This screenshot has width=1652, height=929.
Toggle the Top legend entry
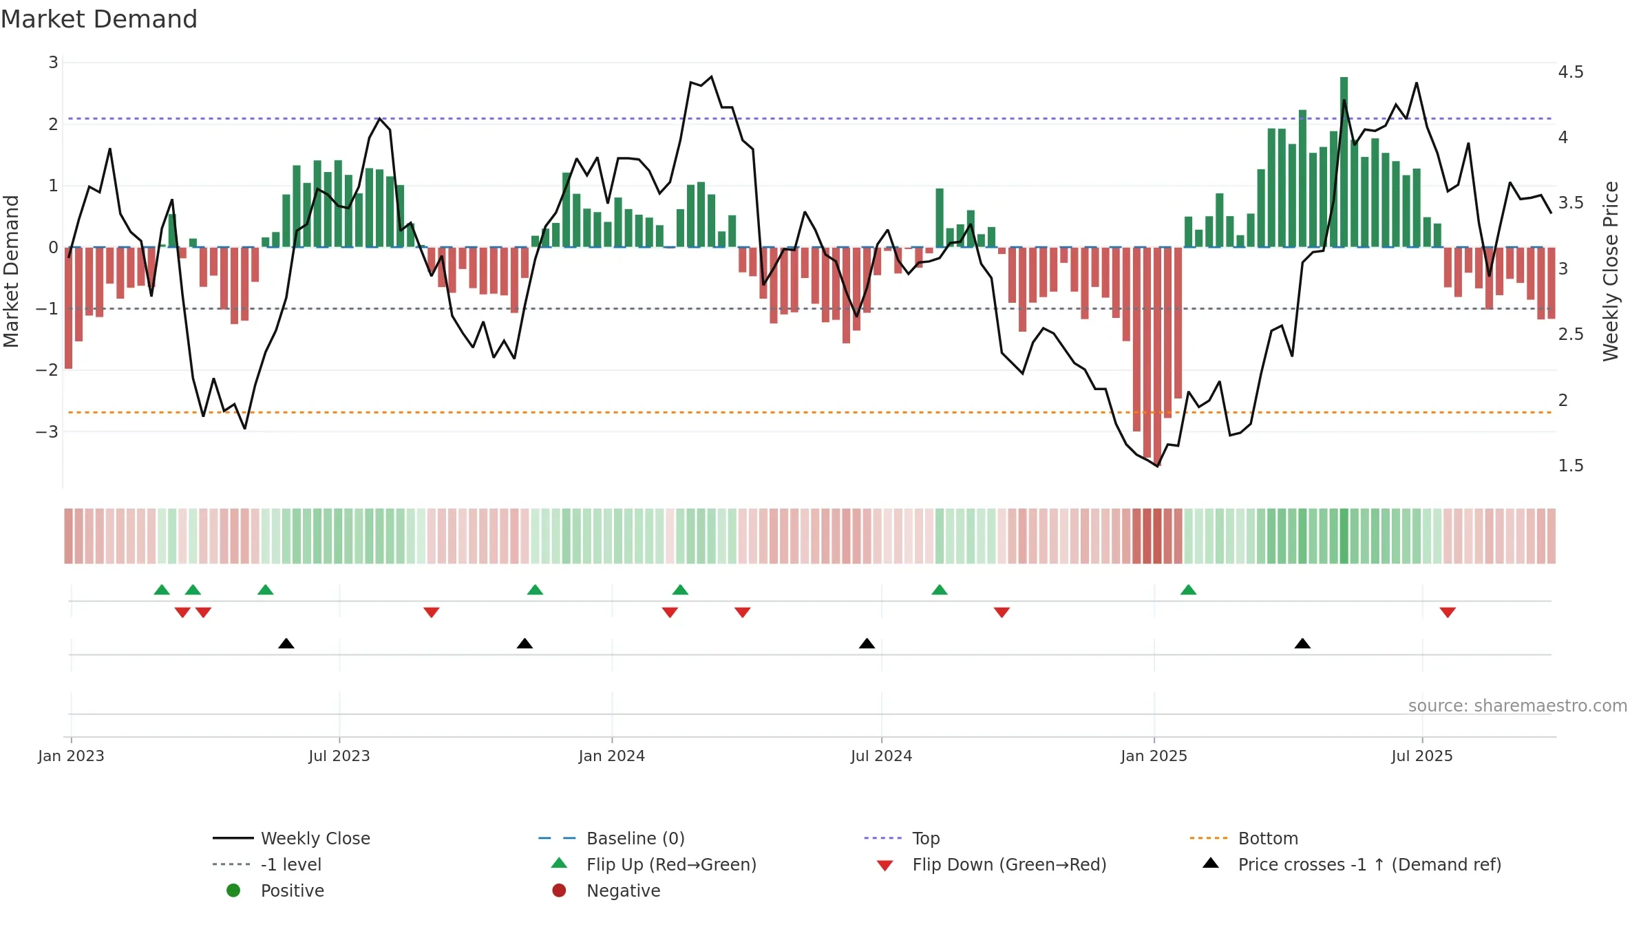pyautogui.click(x=902, y=838)
